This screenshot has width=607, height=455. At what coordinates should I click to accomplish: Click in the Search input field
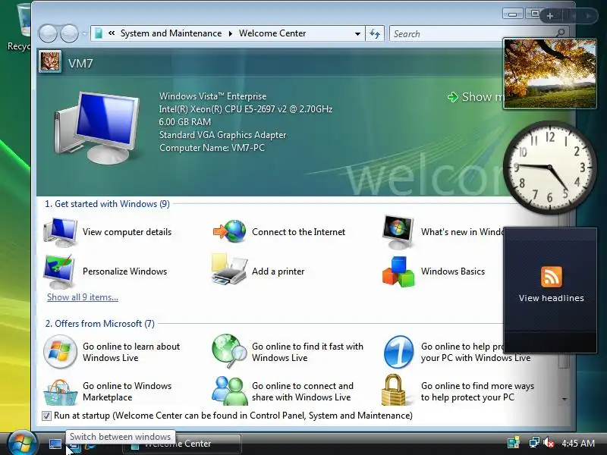tap(472, 33)
